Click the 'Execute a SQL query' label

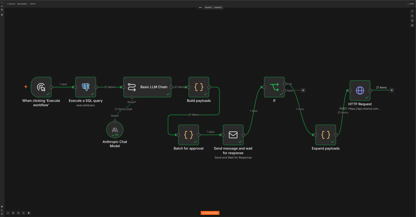click(86, 101)
